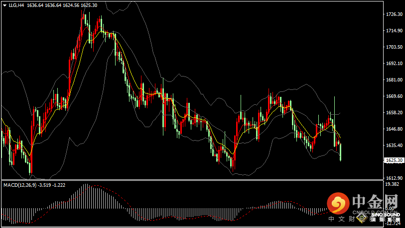
Task: Click price axis label 1726.30
Action: [x=394, y=14]
